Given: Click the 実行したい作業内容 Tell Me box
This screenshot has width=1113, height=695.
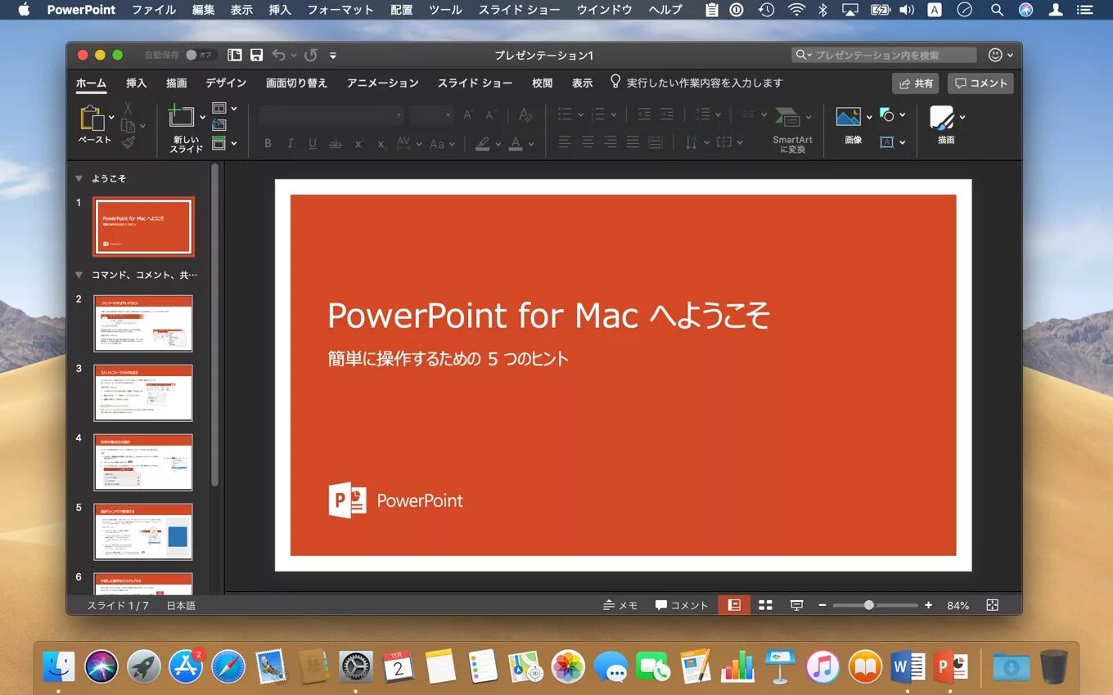Looking at the screenshot, I should [696, 83].
